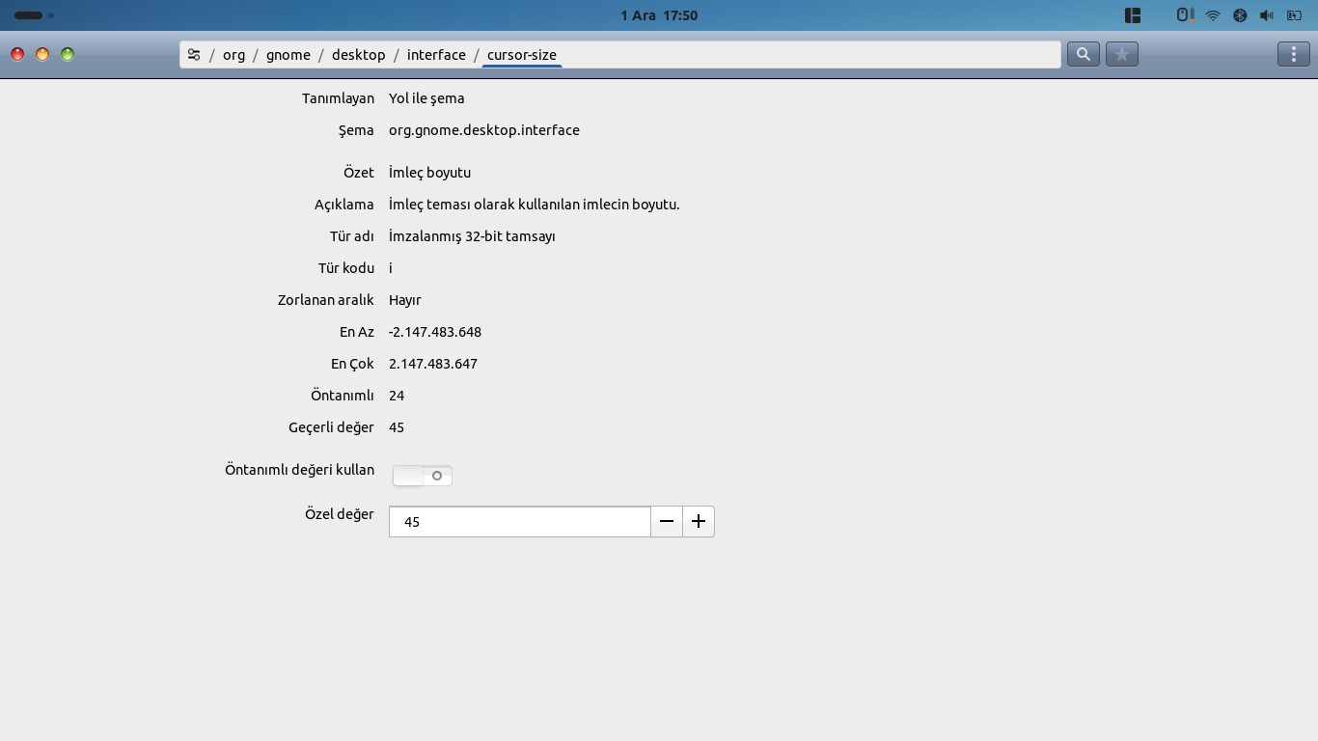
Task: Increase custom value with plus button
Action: click(699, 522)
